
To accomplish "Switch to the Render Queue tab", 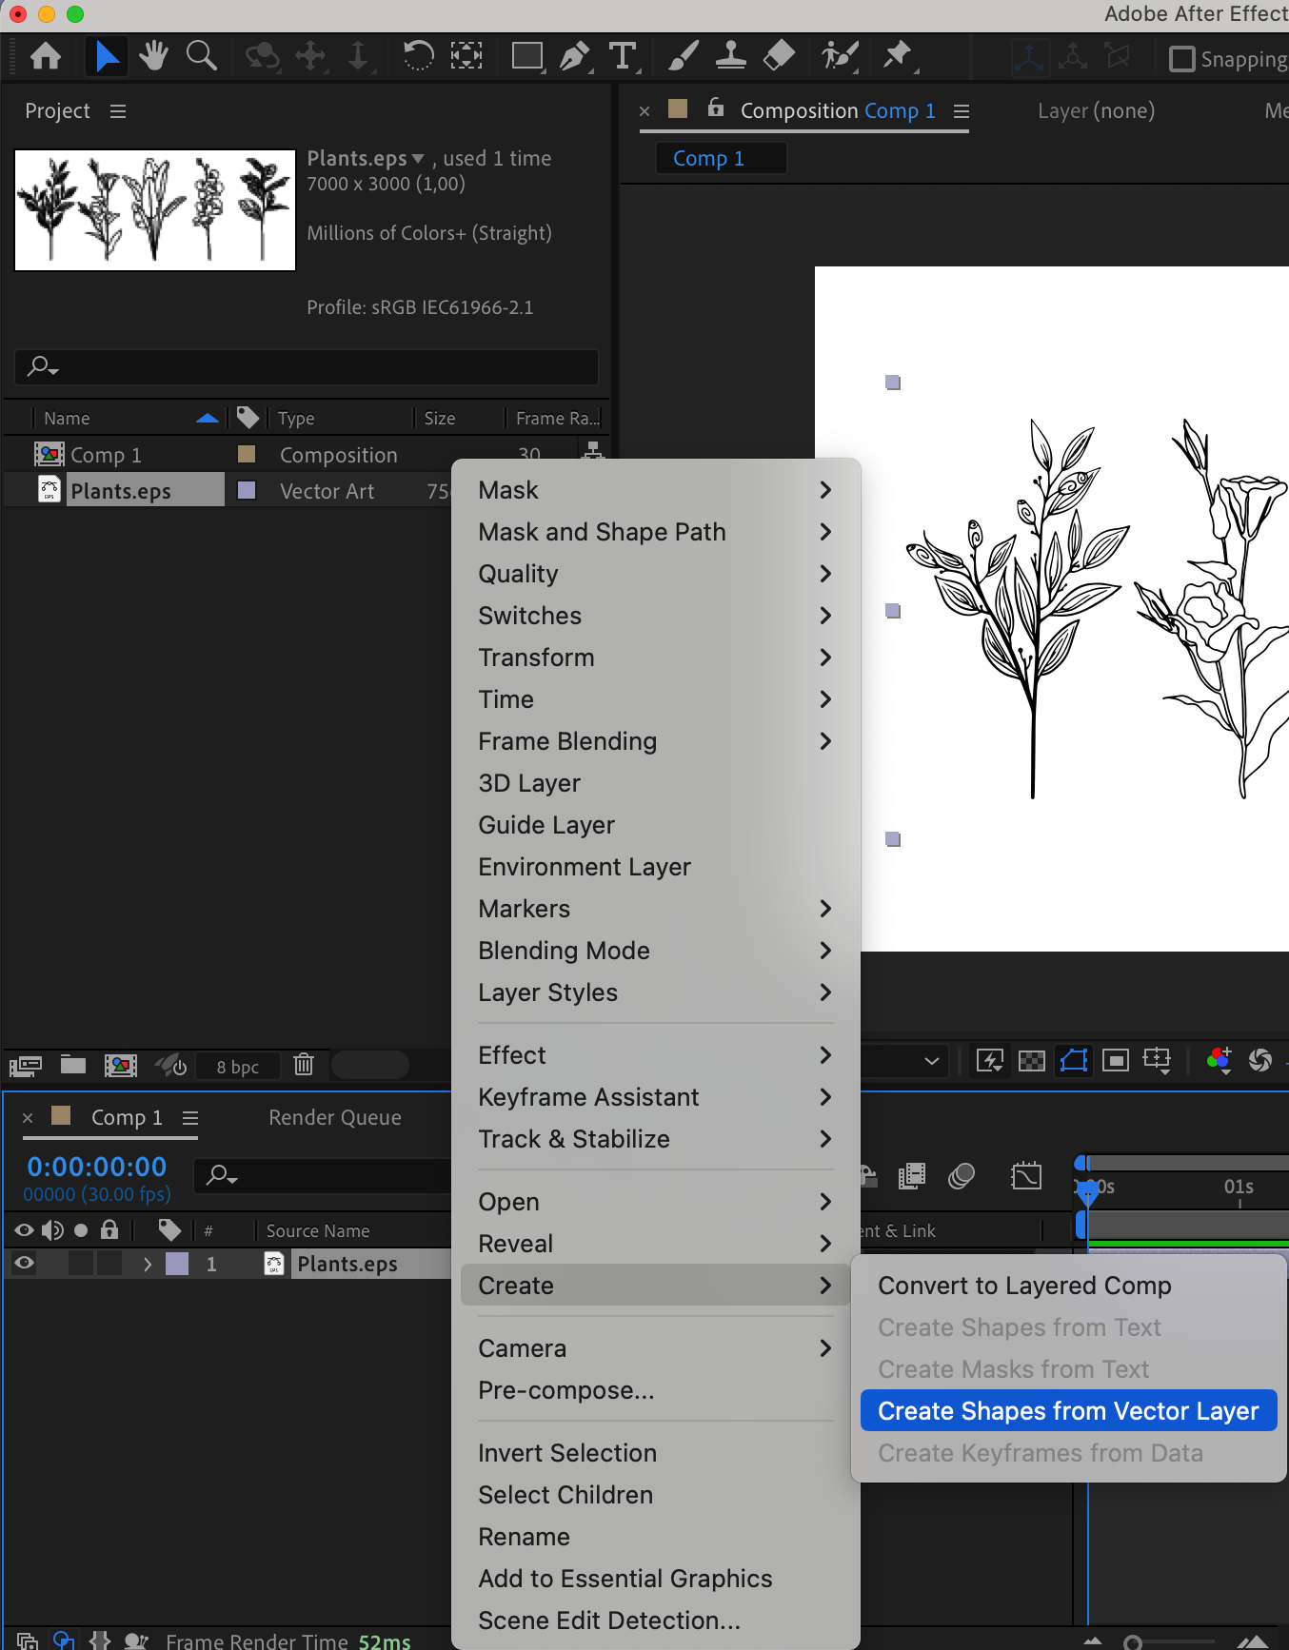I will [x=335, y=1117].
